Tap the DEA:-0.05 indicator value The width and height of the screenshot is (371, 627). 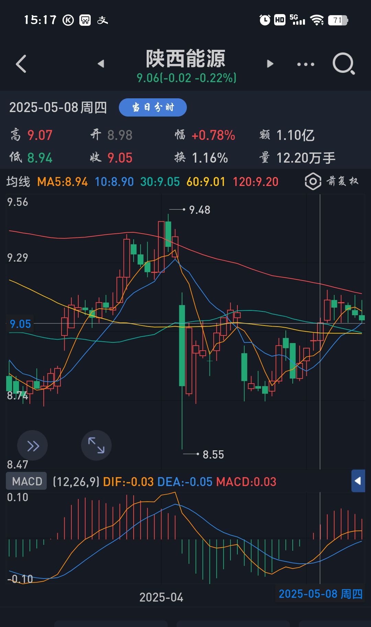[185, 482]
